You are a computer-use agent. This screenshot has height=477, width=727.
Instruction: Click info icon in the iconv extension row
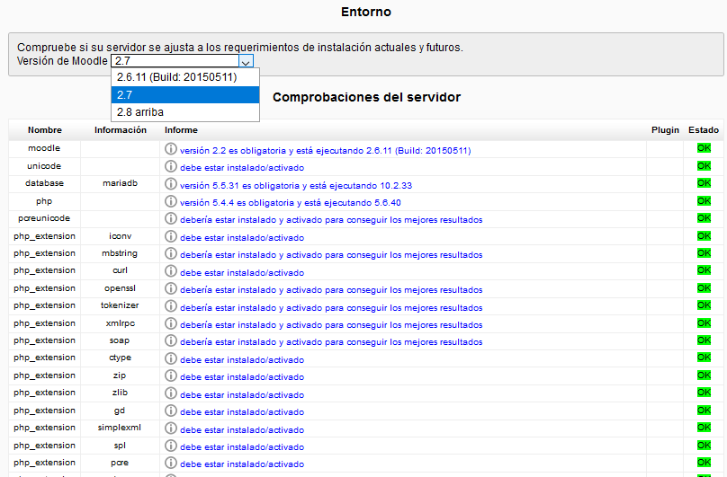coord(171,236)
